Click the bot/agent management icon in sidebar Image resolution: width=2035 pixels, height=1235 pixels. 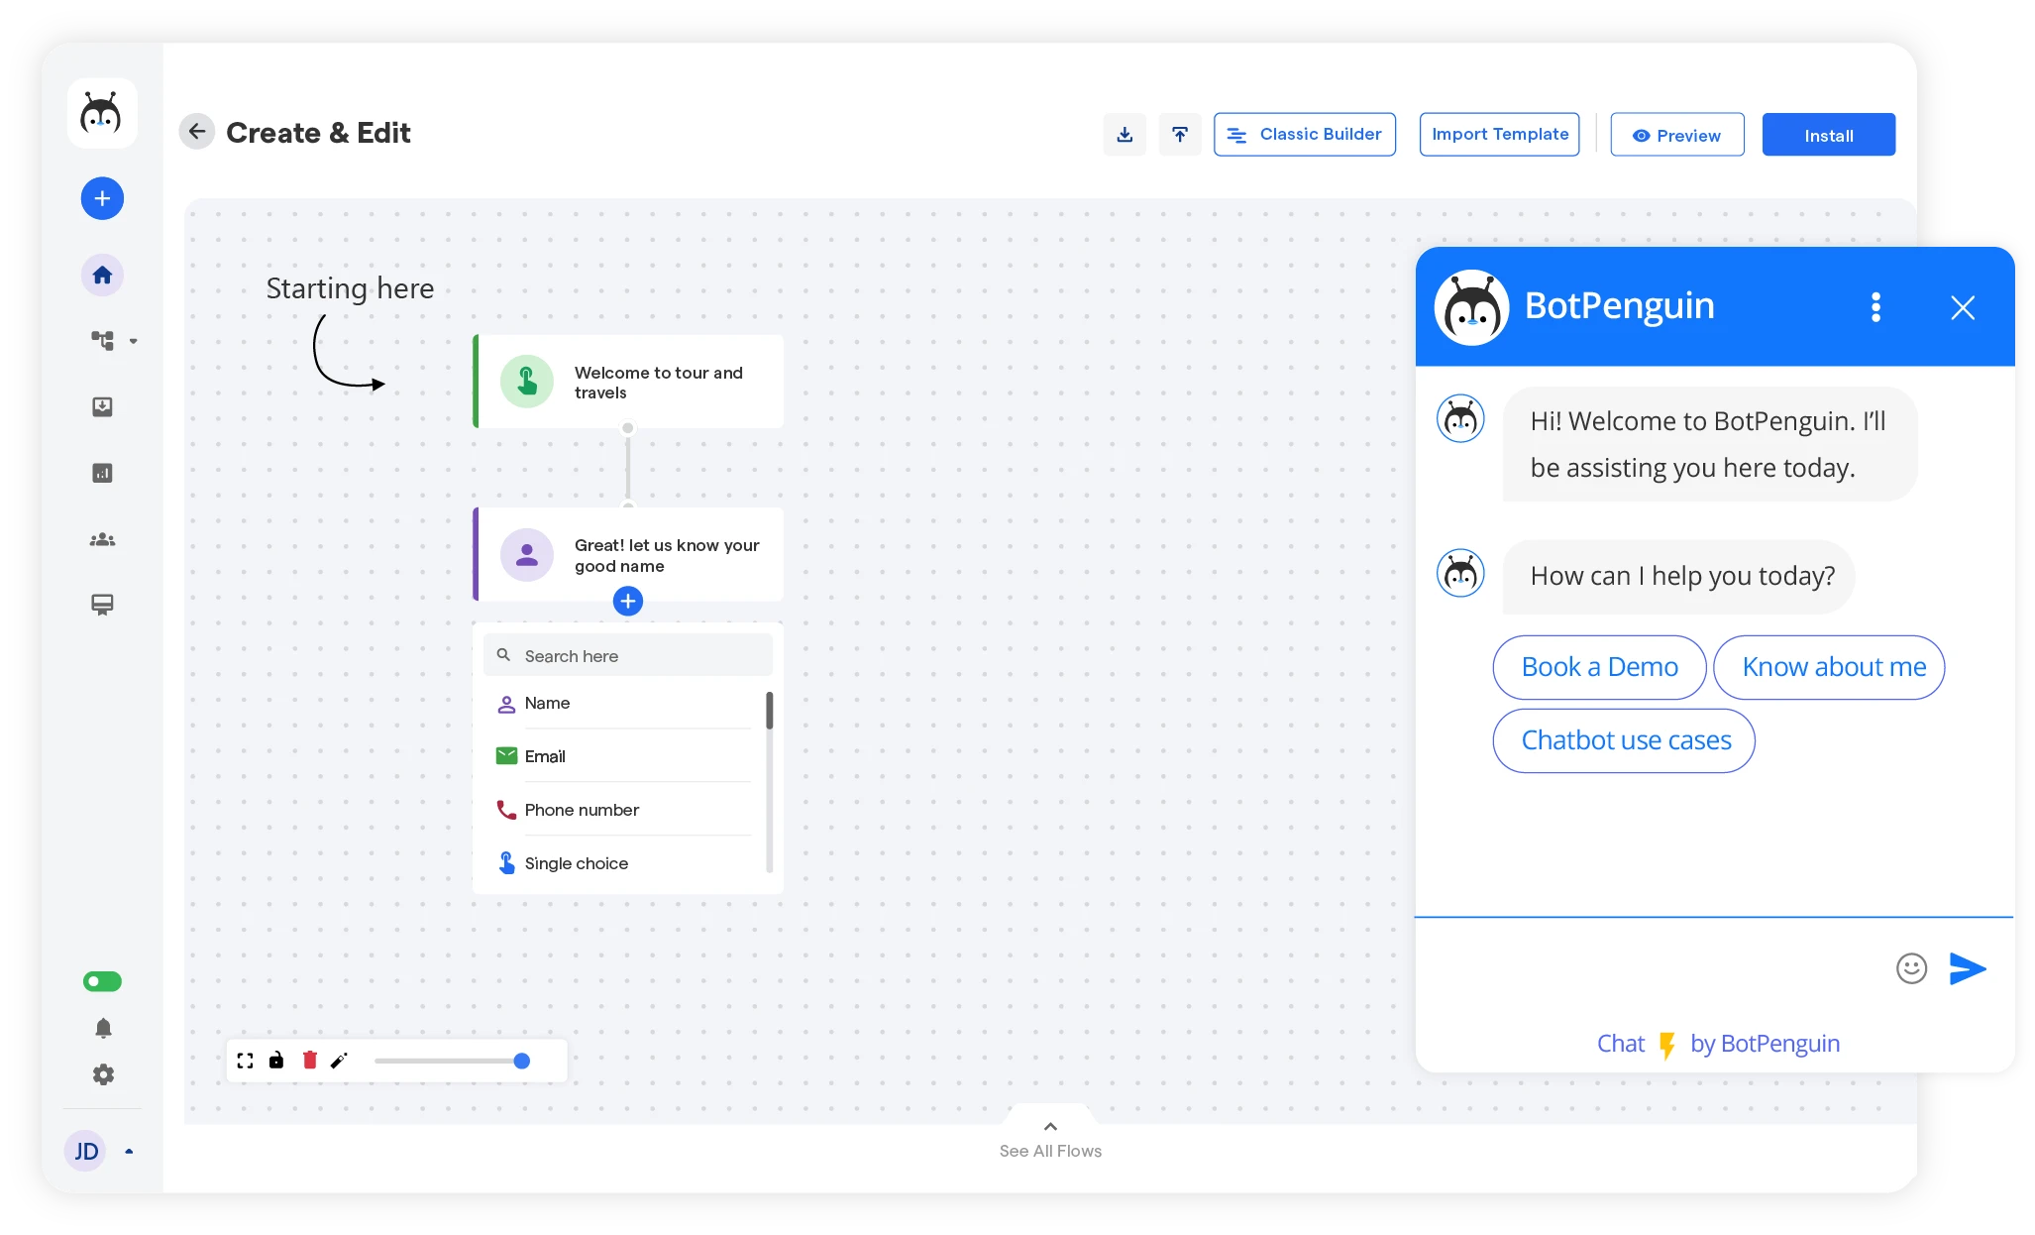100,340
